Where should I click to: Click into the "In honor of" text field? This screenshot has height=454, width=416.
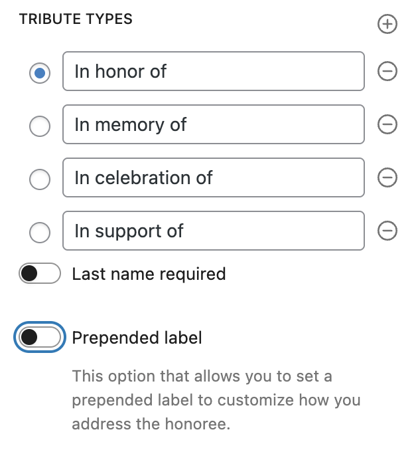coord(213,71)
